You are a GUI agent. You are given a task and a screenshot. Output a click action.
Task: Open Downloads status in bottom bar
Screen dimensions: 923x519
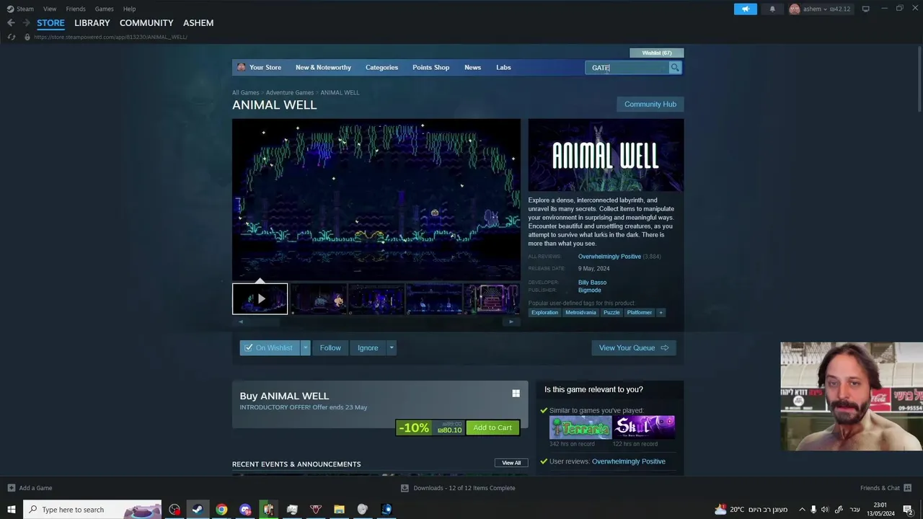(x=458, y=488)
